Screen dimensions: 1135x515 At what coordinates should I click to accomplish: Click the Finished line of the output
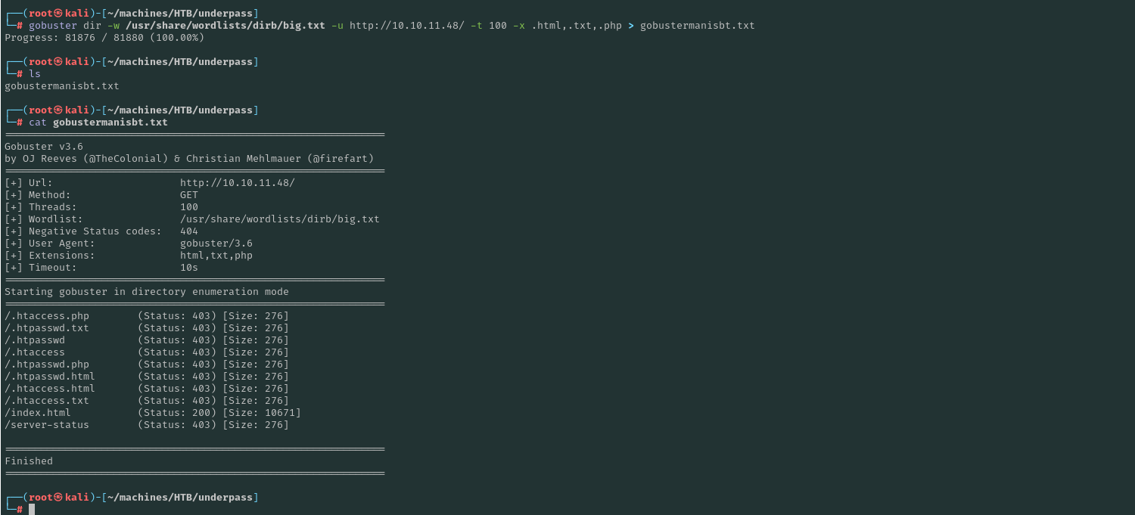[x=29, y=461]
